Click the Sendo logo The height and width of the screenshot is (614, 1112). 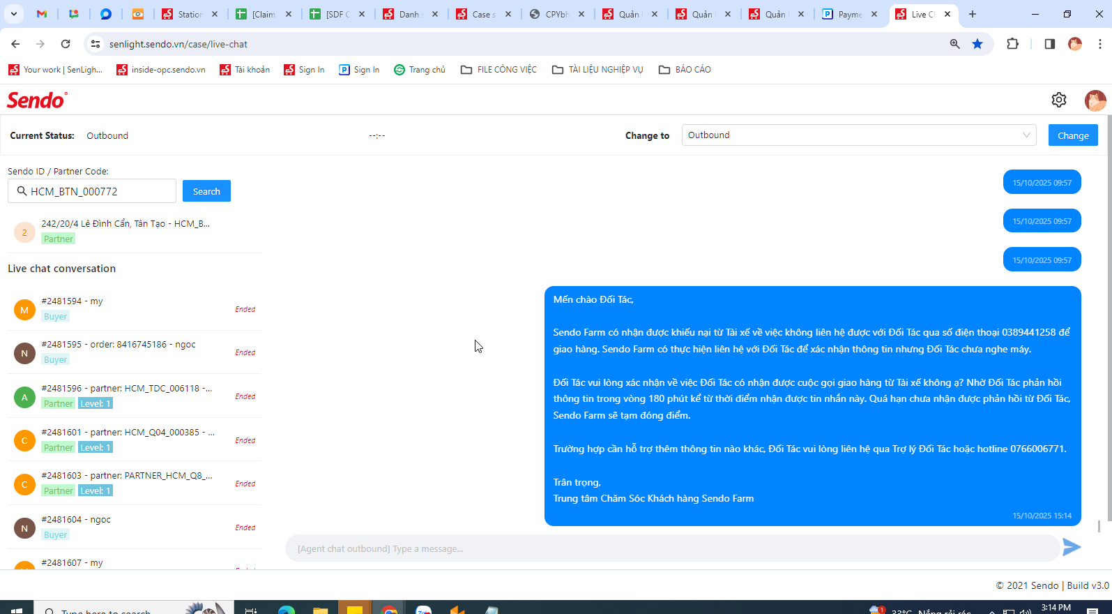click(37, 100)
